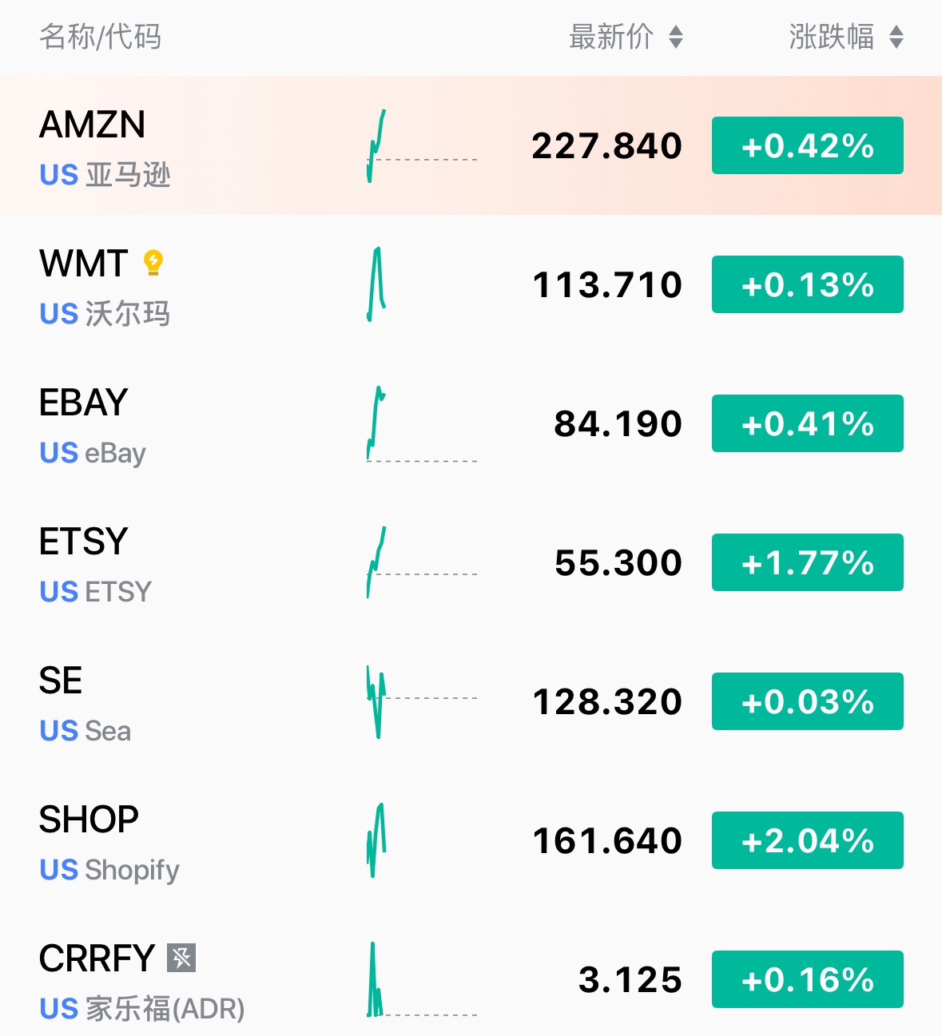The height and width of the screenshot is (1036, 942).
Task: Open the AMZN mini trend chart
Action: pyautogui.click(x=421, y=146)
